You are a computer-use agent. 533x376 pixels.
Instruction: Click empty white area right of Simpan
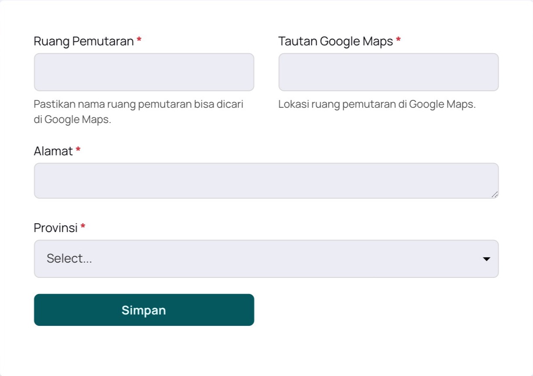(375, 310)
